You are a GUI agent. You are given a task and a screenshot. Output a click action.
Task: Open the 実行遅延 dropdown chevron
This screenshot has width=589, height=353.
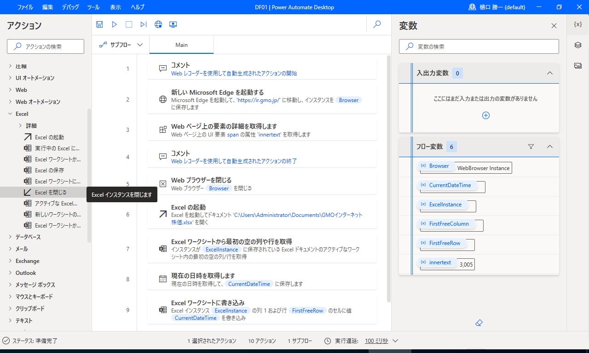(x=395, y=341)
